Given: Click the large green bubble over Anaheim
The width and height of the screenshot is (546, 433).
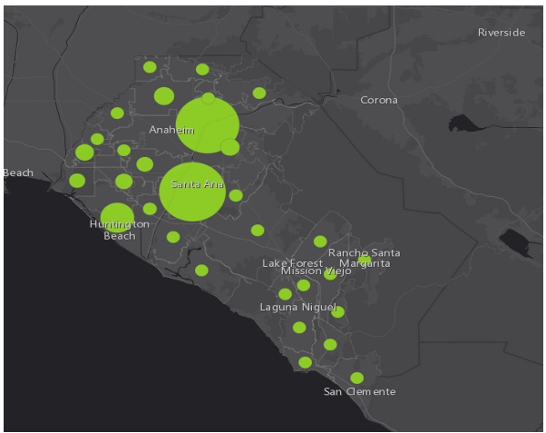Looking at the screenshot, I should click(207, 125).
